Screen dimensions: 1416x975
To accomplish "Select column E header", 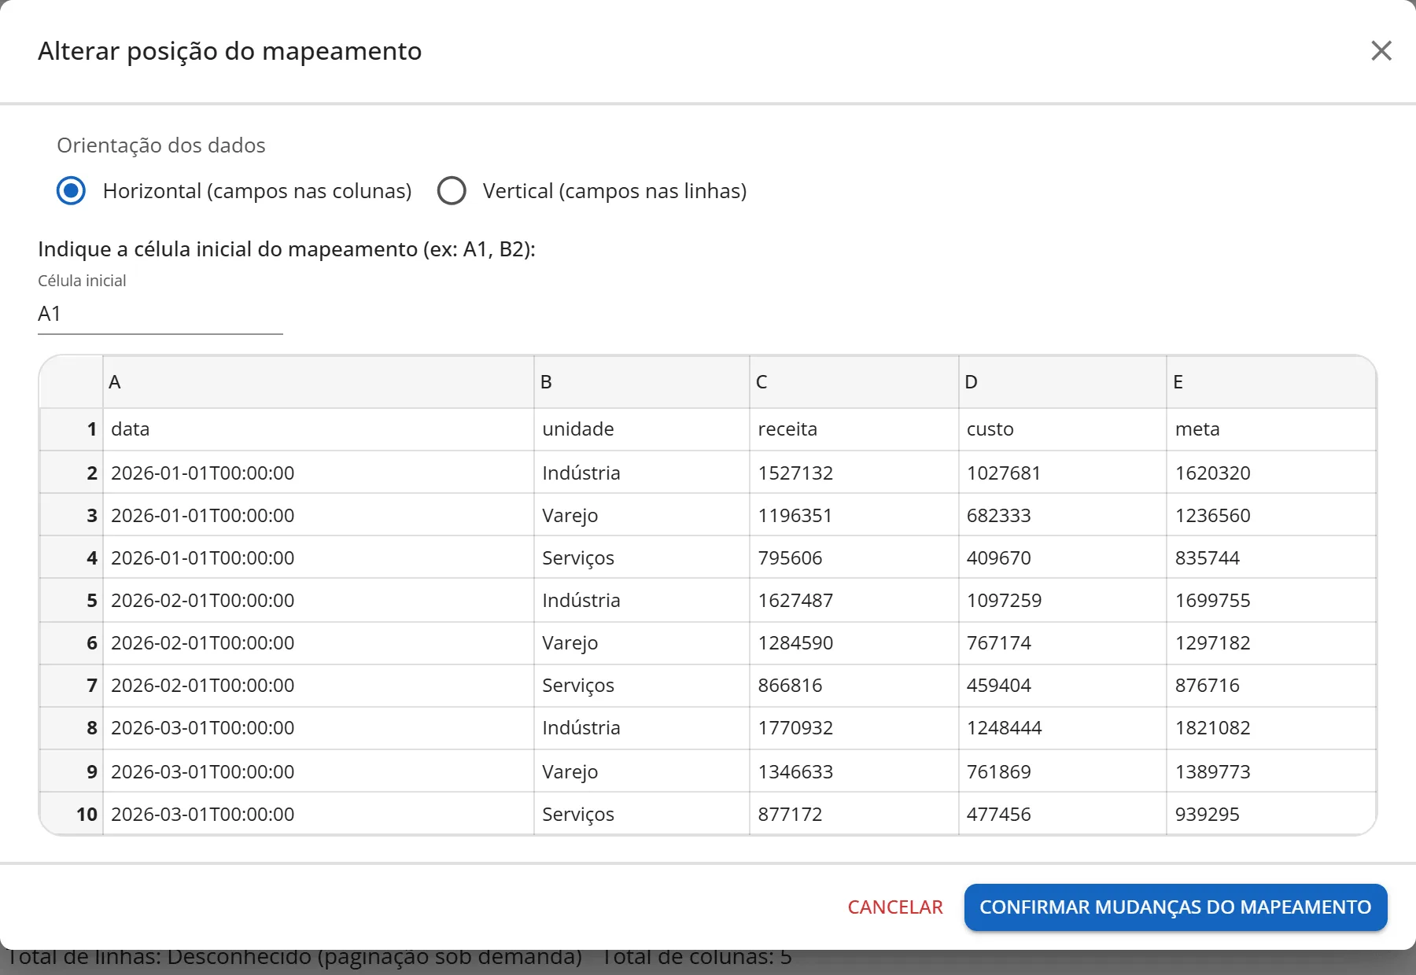I will (1271, 382).
